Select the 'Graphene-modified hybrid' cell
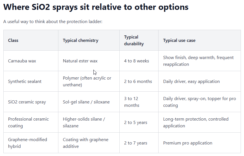The image size is (244, 156). click(31, 143)
